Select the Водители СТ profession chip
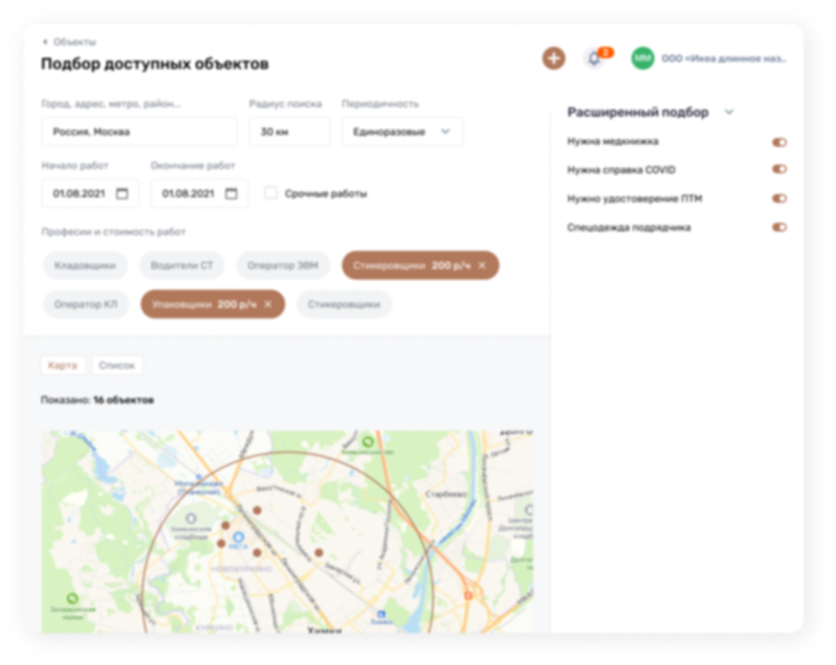Image resolution: width=836 pixels, height=665 pixels. click(x=183, y=266)
